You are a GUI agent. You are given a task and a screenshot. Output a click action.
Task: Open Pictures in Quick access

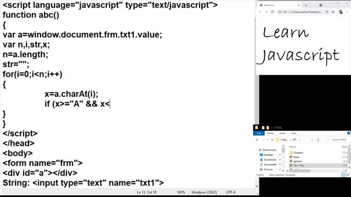tap(266, 170)
